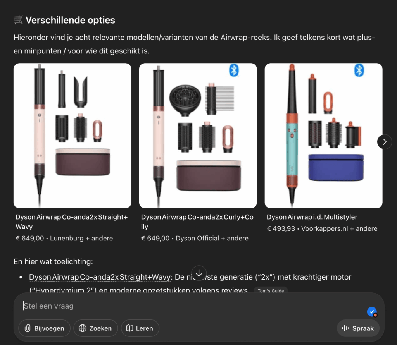Open the Curly+Coily product image

coord(198,136)
